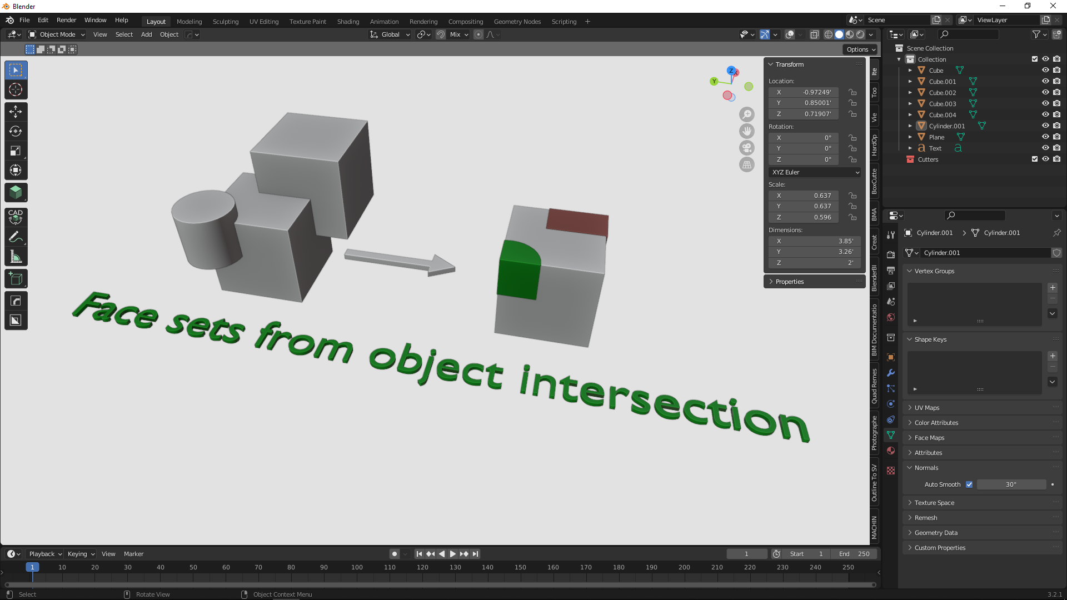
Task: Click current frame marker on timeline
Action: point(32,567)
